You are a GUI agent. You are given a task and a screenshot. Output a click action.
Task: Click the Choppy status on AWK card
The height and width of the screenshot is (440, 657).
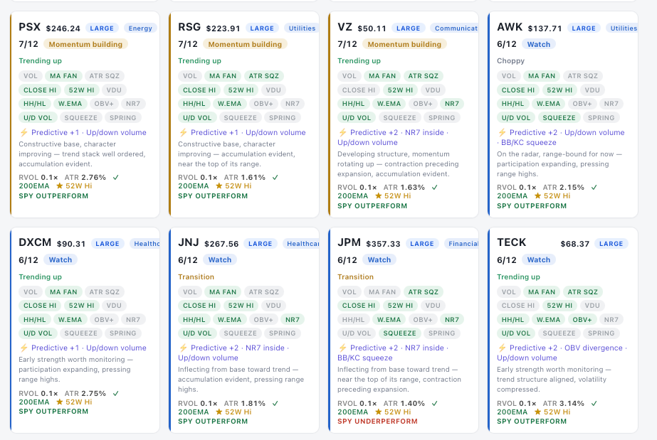[x=510, y=60]
